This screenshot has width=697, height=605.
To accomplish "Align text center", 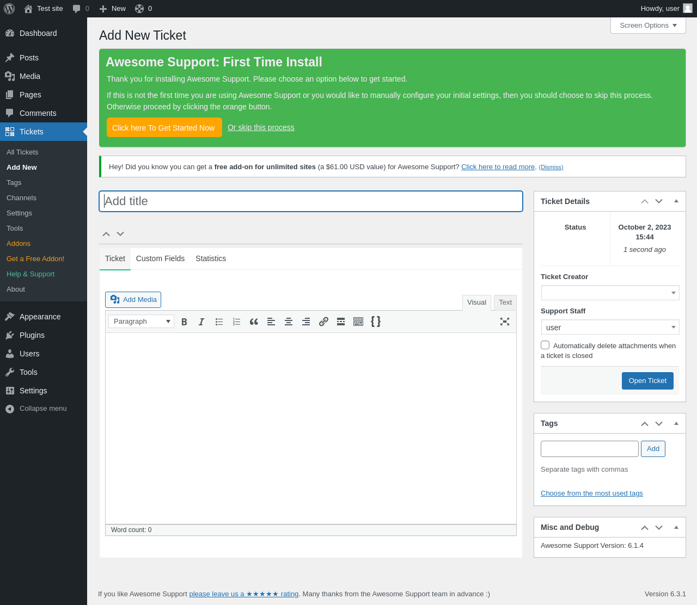I will pyautogui.click(x=289, y=322).
